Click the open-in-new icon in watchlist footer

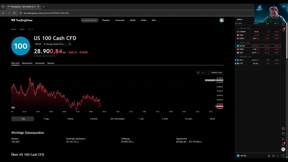(273, 156)
